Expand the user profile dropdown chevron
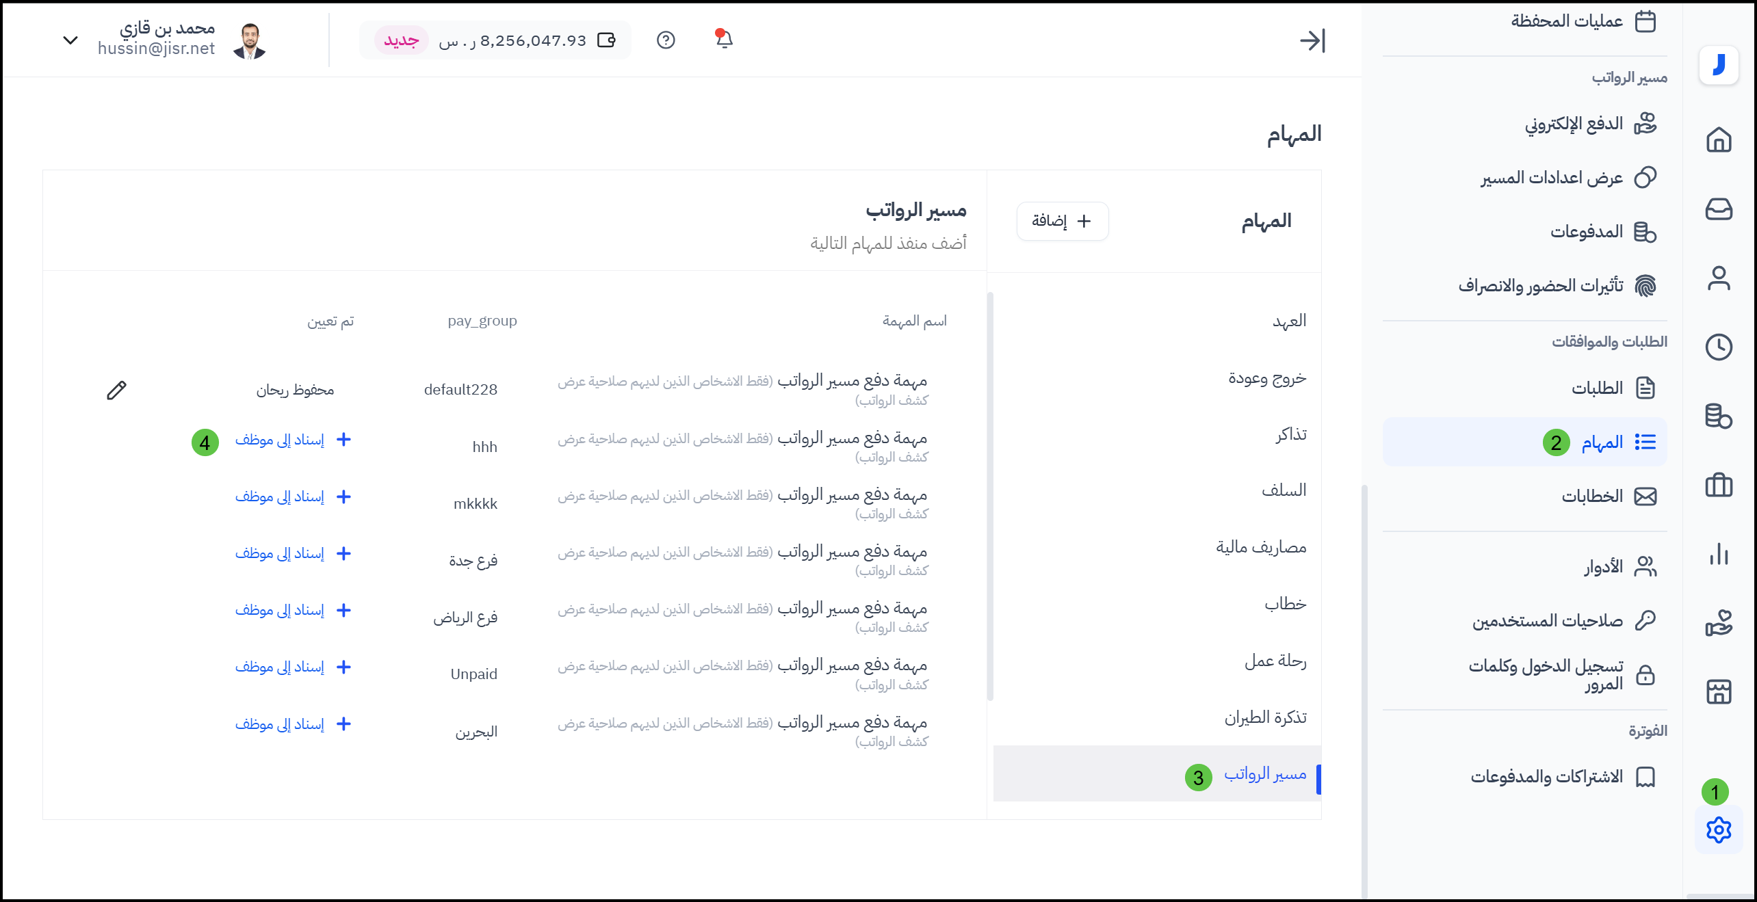The width and height of the screenshot is (1757, 902). (x=70, y=40)
